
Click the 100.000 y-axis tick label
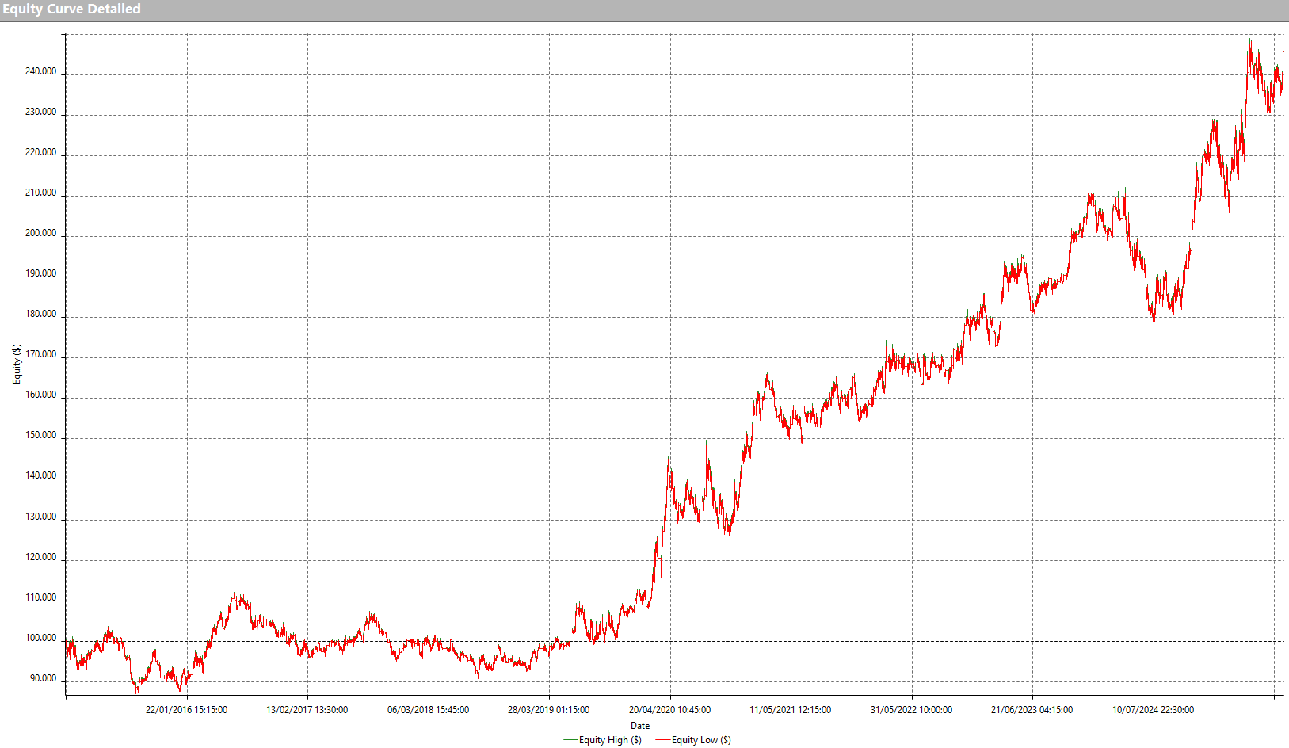click(40, 638)
